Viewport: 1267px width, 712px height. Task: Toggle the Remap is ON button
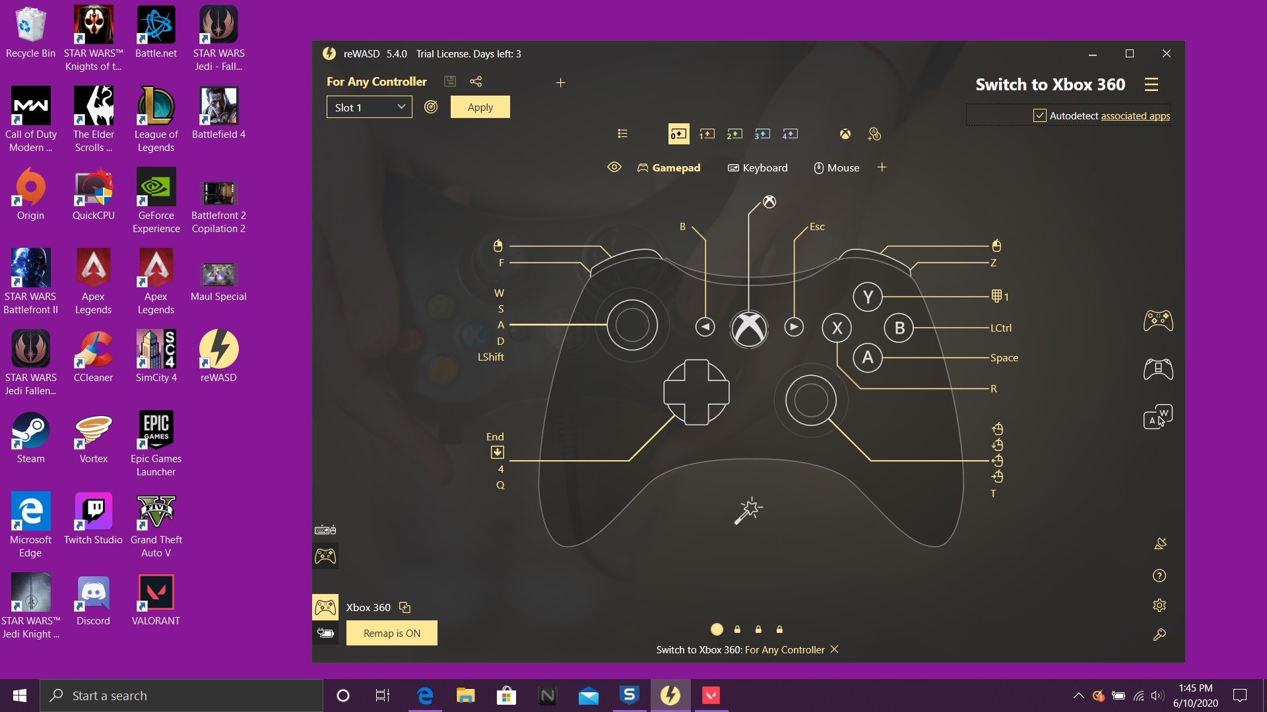391,633
